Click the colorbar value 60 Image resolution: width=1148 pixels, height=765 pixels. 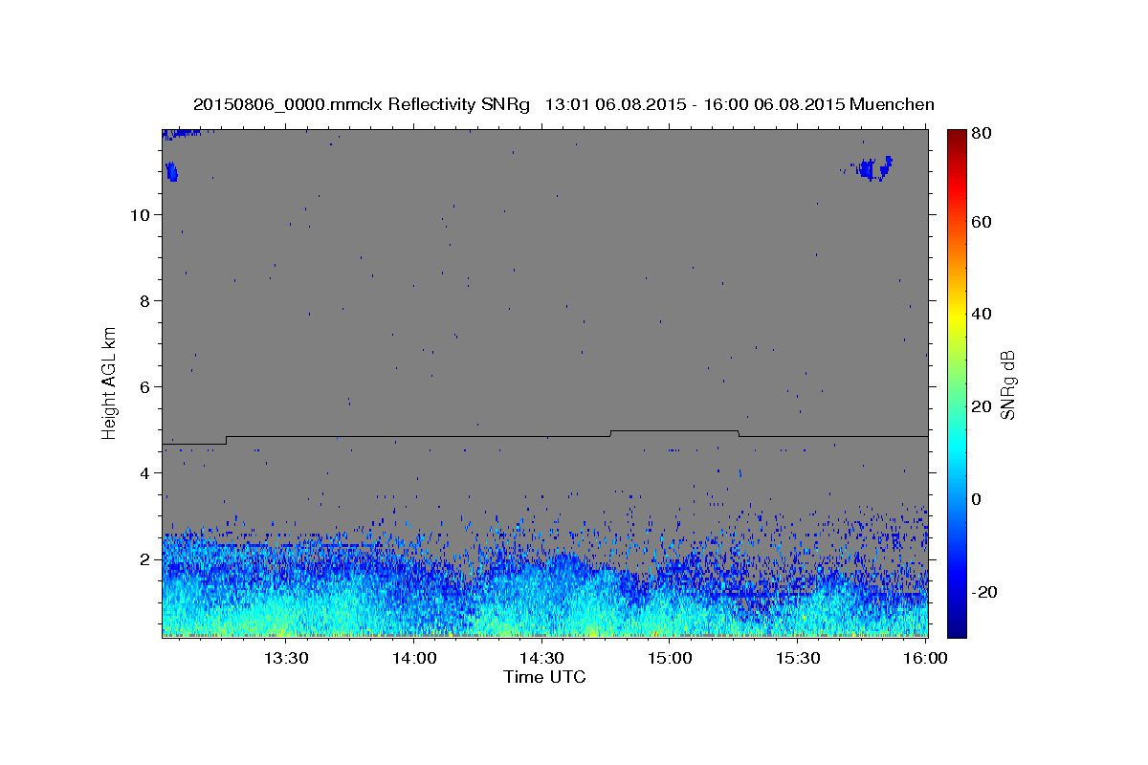coord(982,222)
